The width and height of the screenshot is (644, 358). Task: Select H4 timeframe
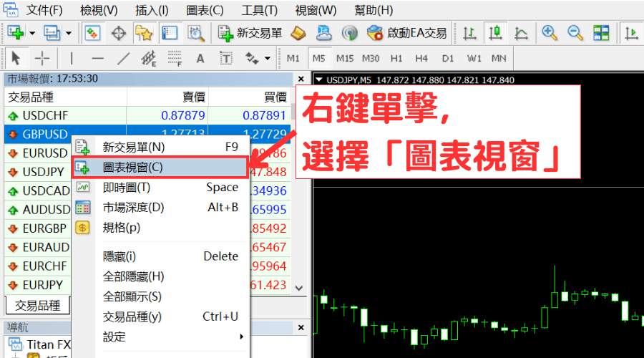[x=421, y=59]
